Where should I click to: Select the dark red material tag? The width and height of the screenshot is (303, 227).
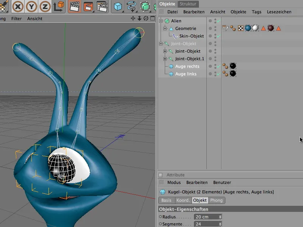coord(271,28)
